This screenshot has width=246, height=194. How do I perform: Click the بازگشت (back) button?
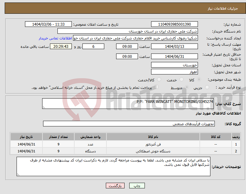[x=115, y=186]
